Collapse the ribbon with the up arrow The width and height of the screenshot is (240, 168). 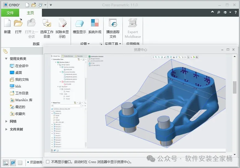click(212, 12)
